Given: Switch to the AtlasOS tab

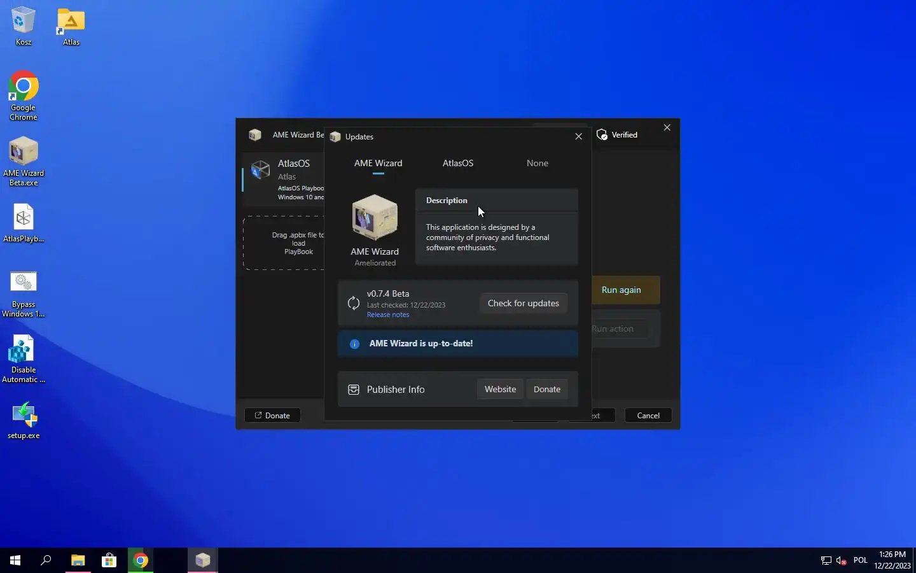Looking at the screenshot, I should 458,164.
